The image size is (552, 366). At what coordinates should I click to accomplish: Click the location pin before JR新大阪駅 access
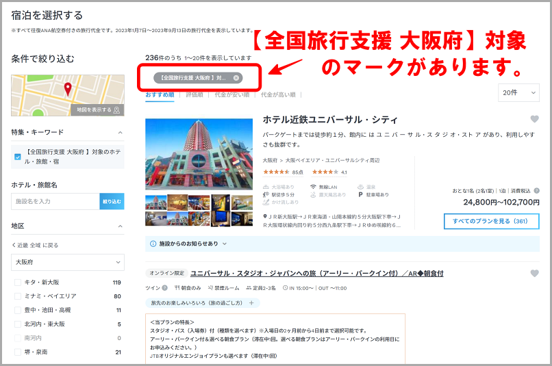pyautogui.click(x=265, y=217)
